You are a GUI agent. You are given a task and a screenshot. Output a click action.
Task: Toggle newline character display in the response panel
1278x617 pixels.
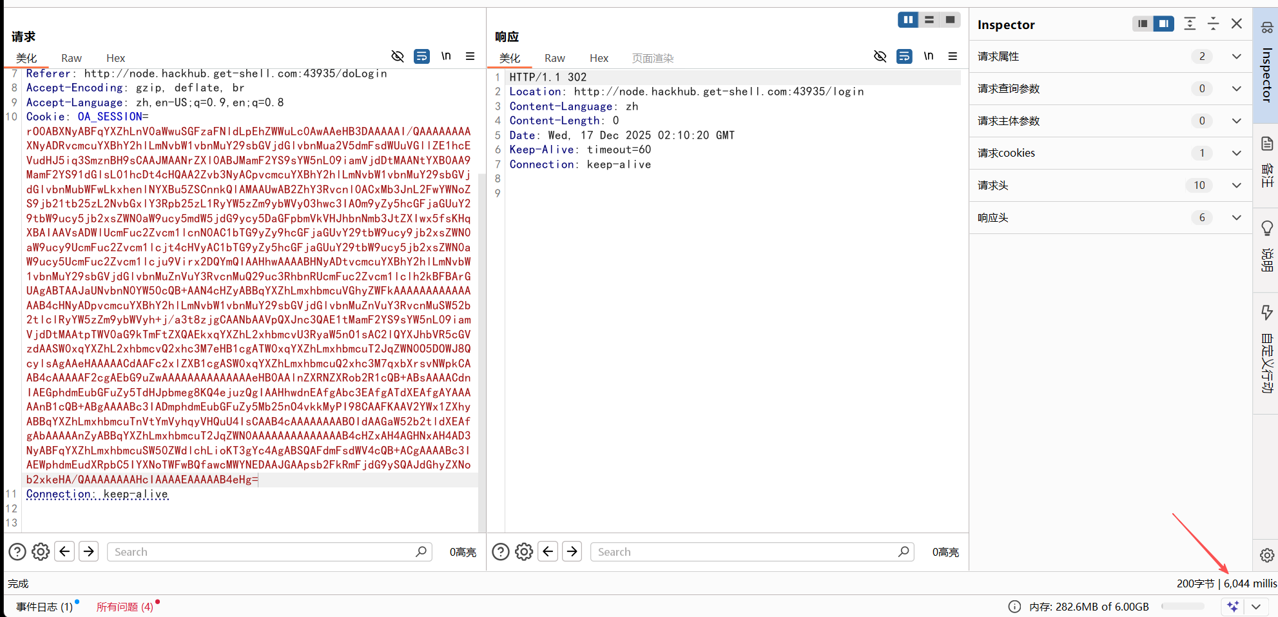[928, 56]
